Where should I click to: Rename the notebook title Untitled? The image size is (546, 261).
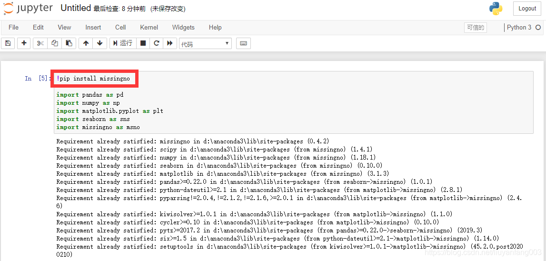click(76, 9)
